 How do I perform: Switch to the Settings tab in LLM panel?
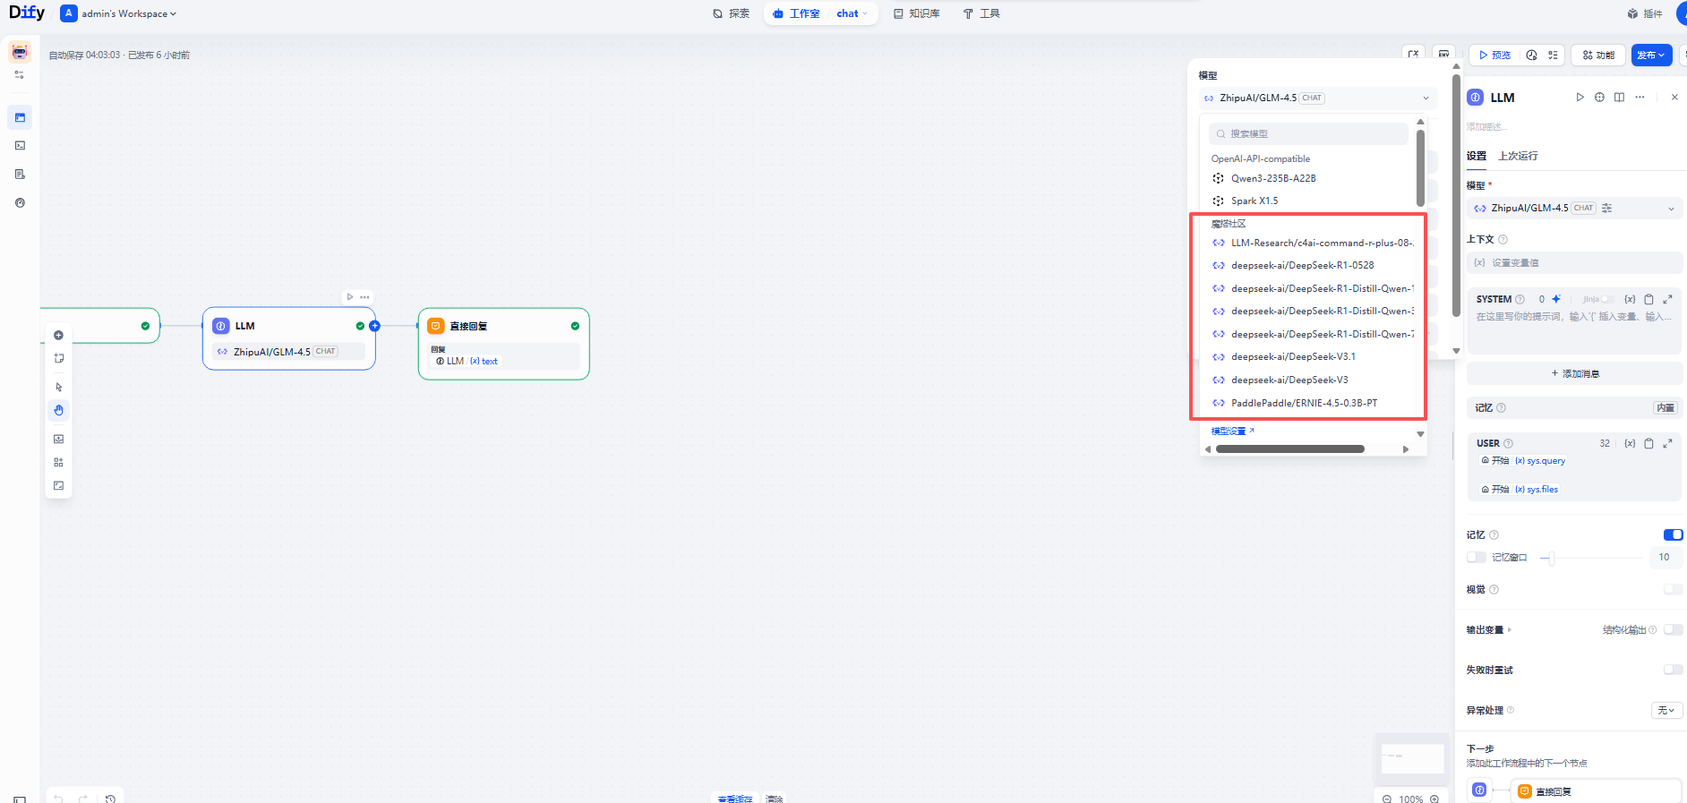click(1477, 156)
